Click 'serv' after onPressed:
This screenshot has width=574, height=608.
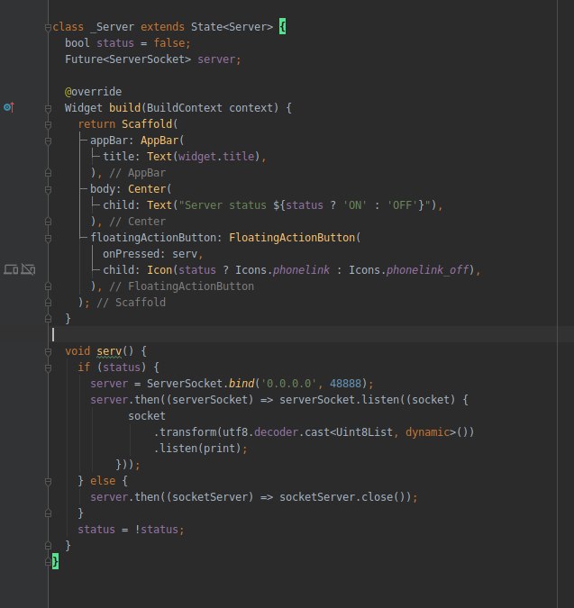[x=185, y=254]
